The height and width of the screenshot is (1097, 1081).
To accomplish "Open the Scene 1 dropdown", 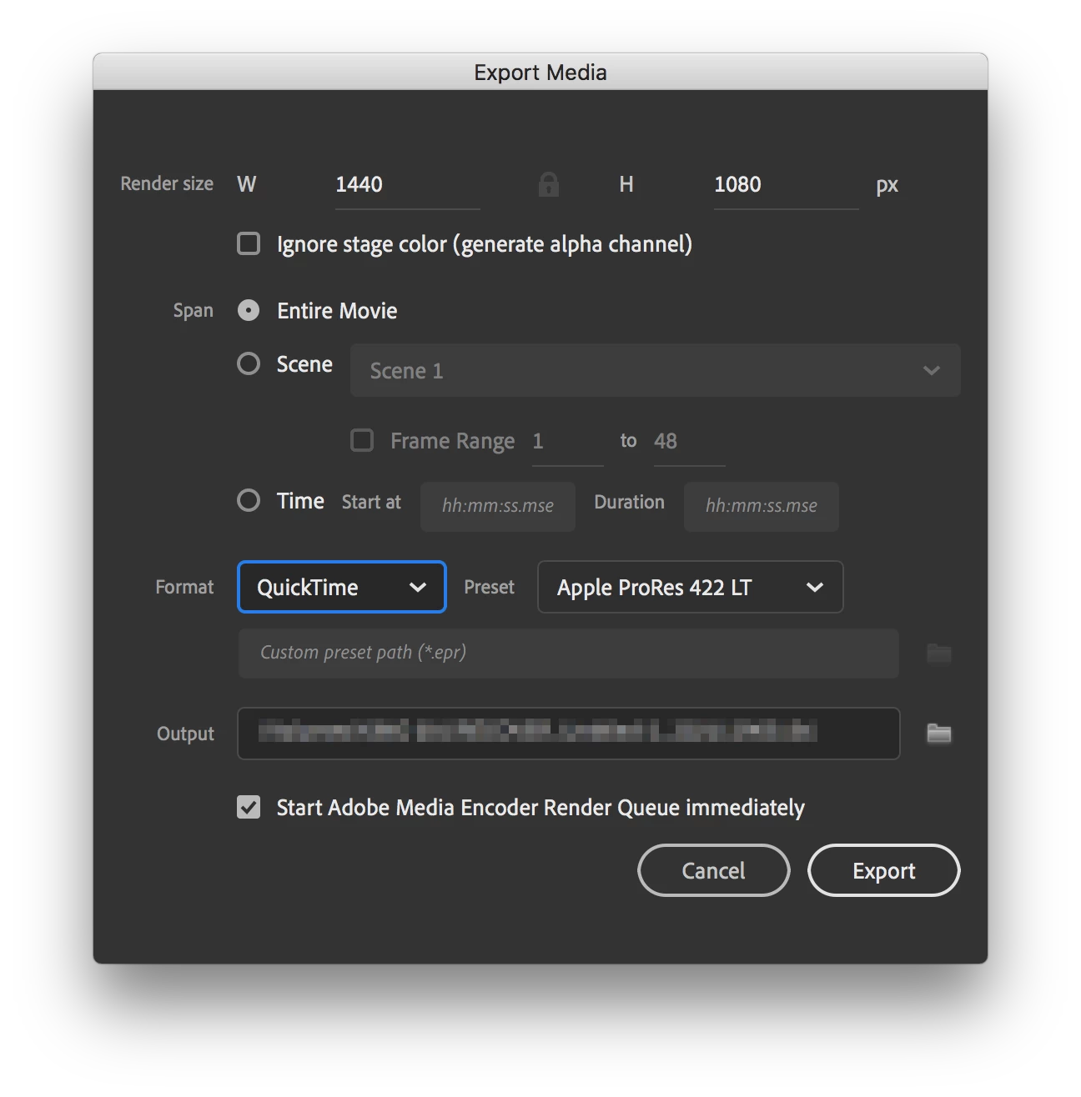I will (x=655, y=370).
